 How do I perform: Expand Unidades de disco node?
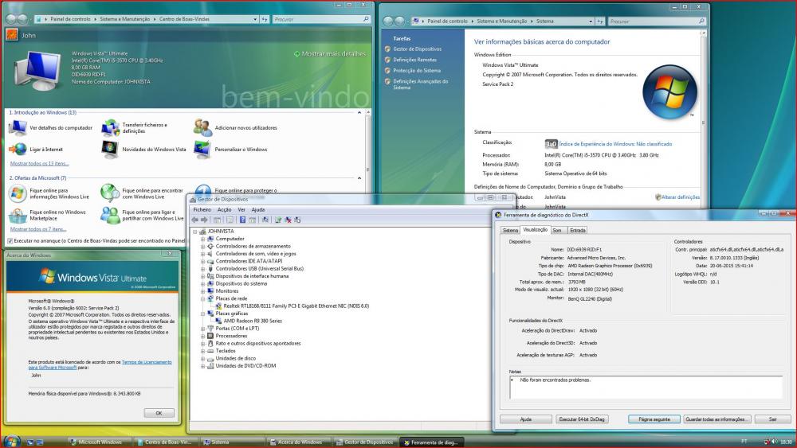coord(202,359)
